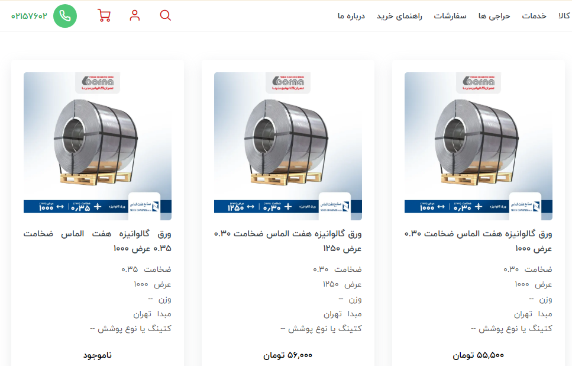Screen dimensions: 572x366
Task: Click title ورق گالوانیزه ضخامت ۰.۳۰ عرض ۱۰۰۰
Action: [x=479, y=241]
